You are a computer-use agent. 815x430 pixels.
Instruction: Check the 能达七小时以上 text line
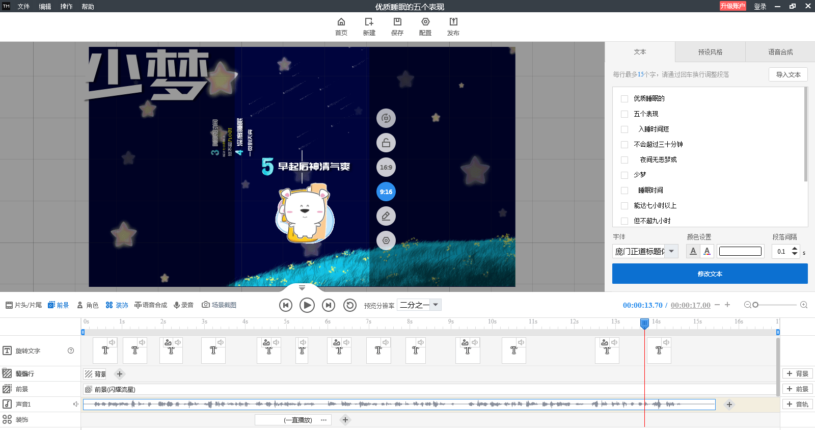click(624, 206)
